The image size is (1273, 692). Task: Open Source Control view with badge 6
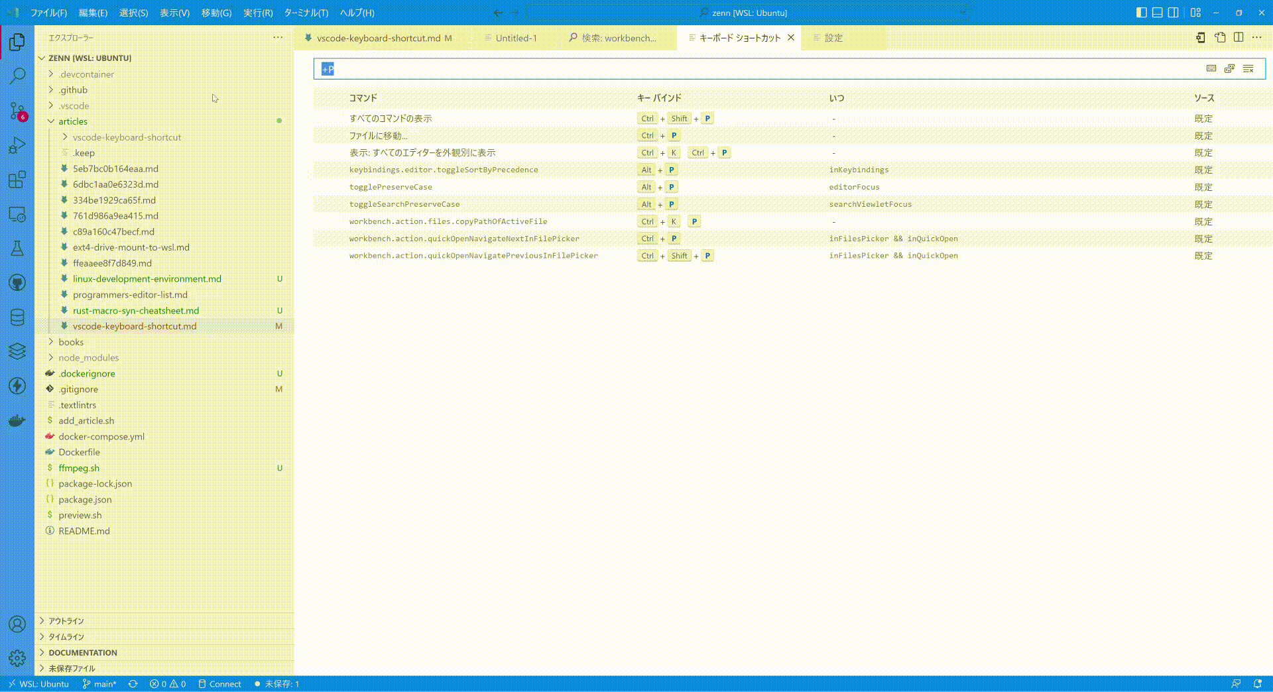pos(17,111)
